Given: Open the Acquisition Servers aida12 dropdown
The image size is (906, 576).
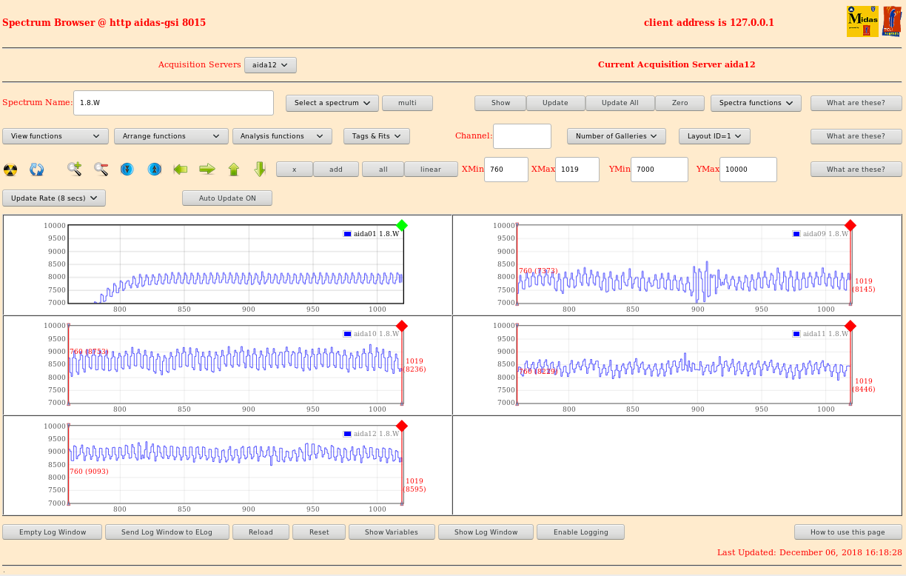Looking at the screenshot, I should click(x=270, y=65).
